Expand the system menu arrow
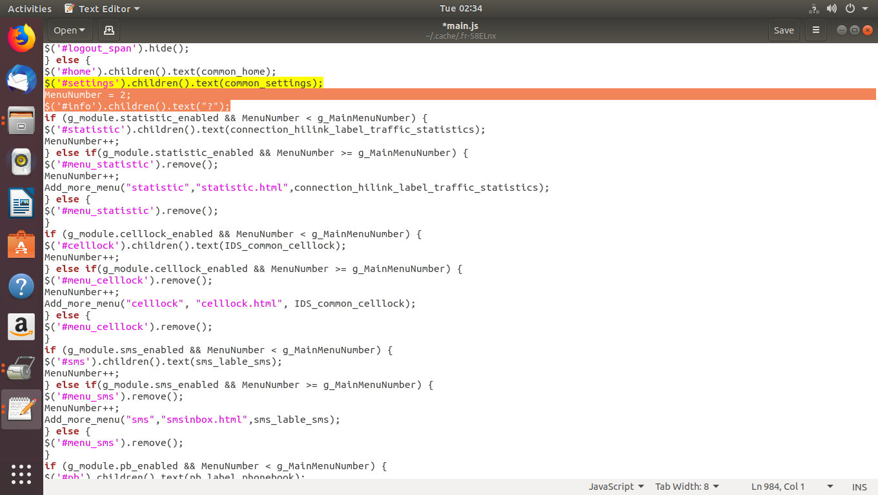 (865, 8)
